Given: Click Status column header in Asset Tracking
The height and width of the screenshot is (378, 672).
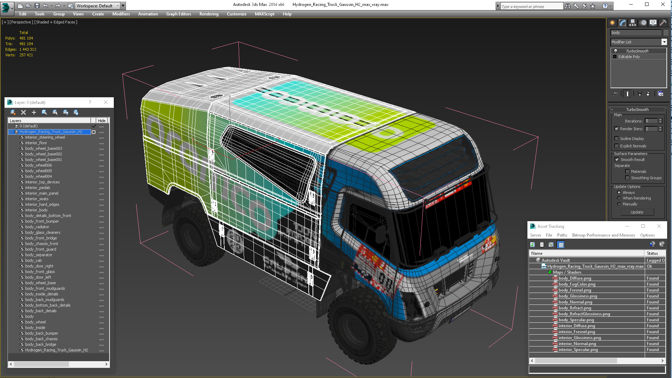Looking at the screenshot, I should pos(655,253).
